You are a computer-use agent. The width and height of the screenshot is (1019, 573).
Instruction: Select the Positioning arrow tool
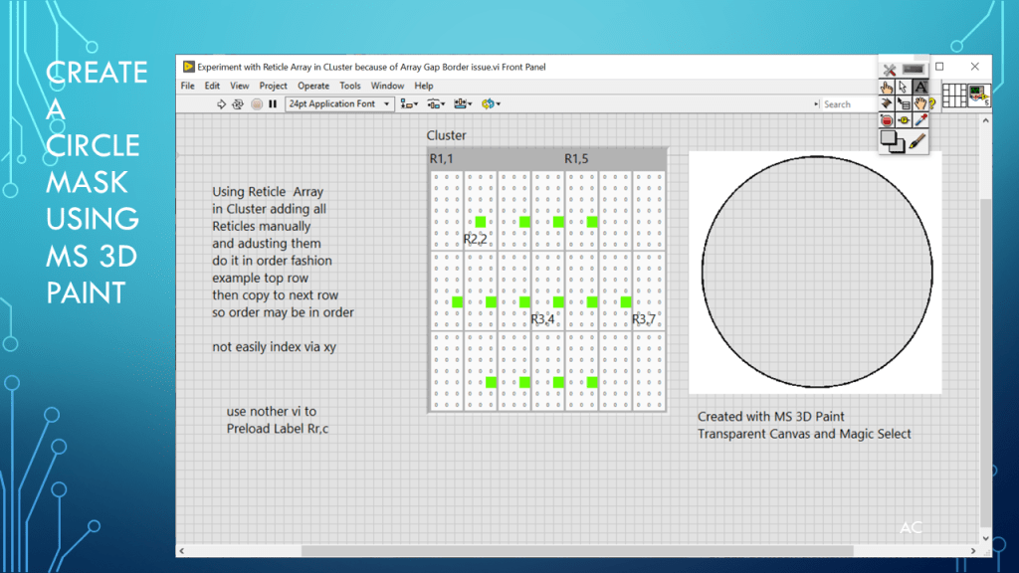point(904,87)
